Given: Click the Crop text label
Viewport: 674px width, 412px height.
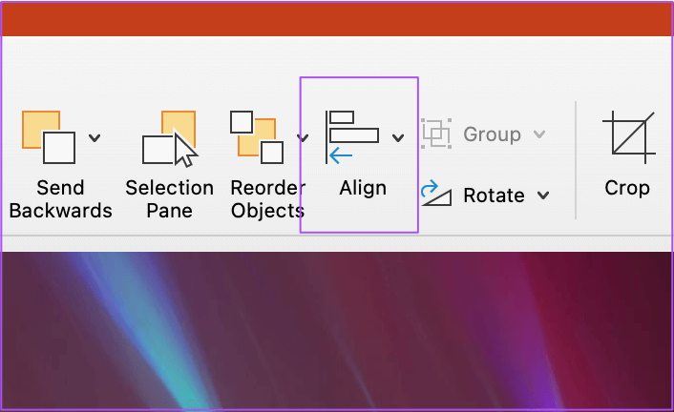Looking at the screenshot, I should point(627,189).
